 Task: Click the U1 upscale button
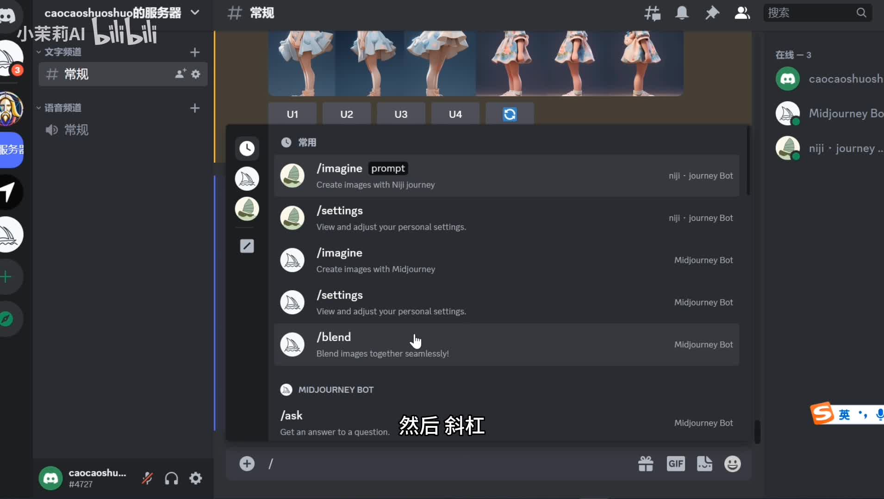coord(292,114)
